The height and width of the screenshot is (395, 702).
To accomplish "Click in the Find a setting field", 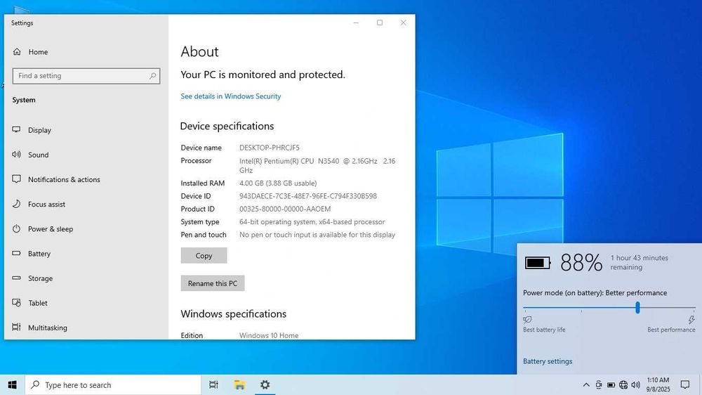I will click(x=86, y=76).
